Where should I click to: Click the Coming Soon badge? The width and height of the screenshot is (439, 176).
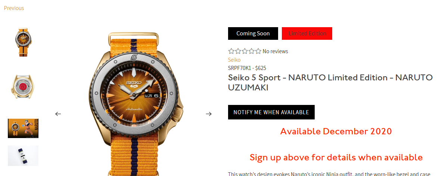coord(253,33)
